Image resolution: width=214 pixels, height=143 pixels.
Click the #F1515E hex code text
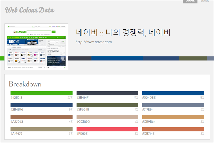click(82, 133)
